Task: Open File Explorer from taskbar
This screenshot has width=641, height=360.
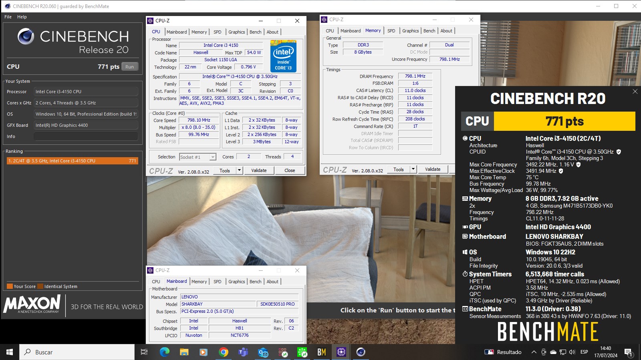Action: 184,352
